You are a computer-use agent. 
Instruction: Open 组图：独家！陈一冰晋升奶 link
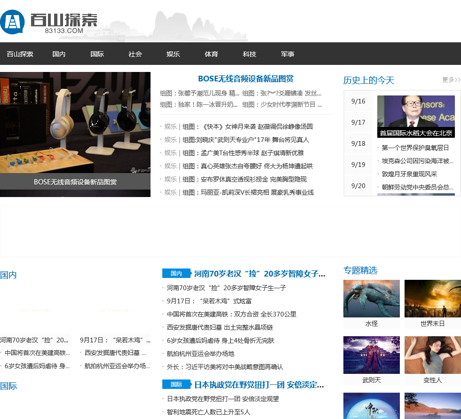tap(199, 104)
